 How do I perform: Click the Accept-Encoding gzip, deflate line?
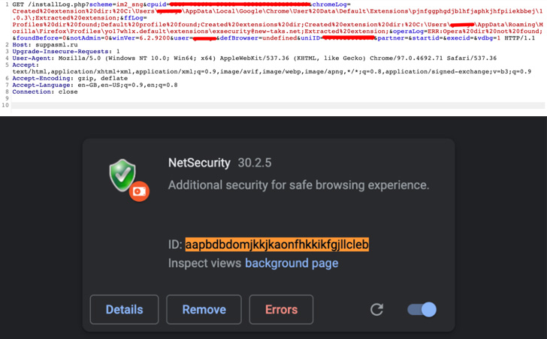70,78
